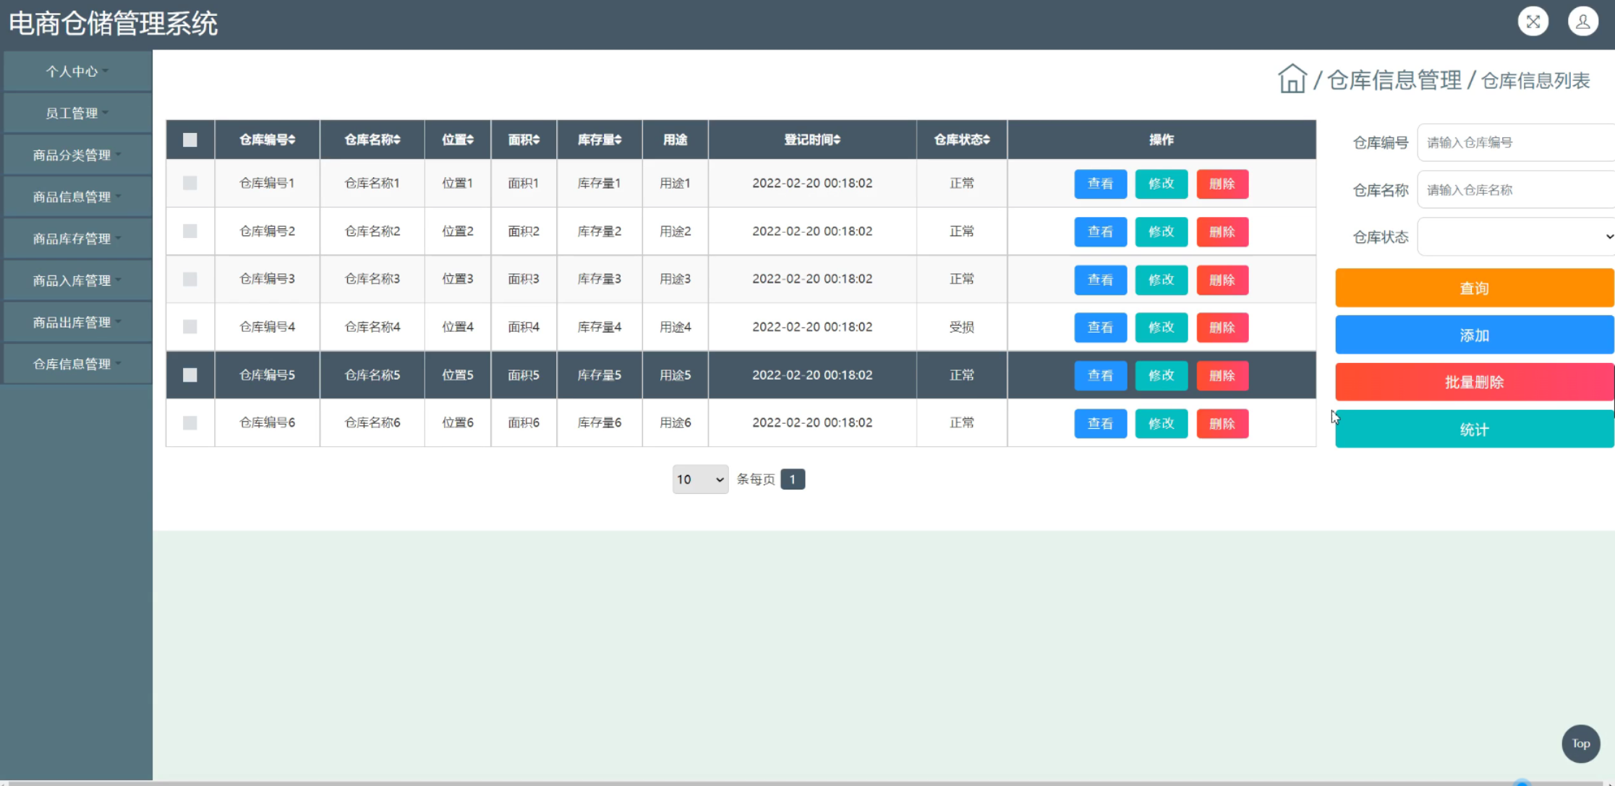1615x786 pixels.
Task: Open the rows-per-page dropdown showing 10
Action: (x=699, y=479)
